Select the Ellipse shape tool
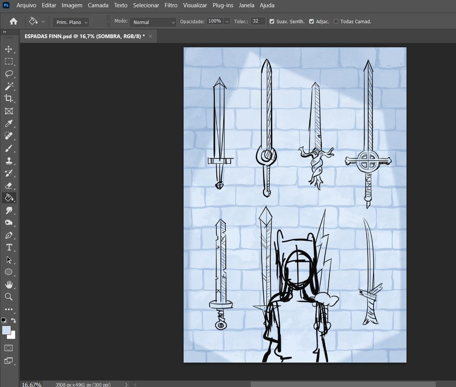 click(x=9, y=272)
